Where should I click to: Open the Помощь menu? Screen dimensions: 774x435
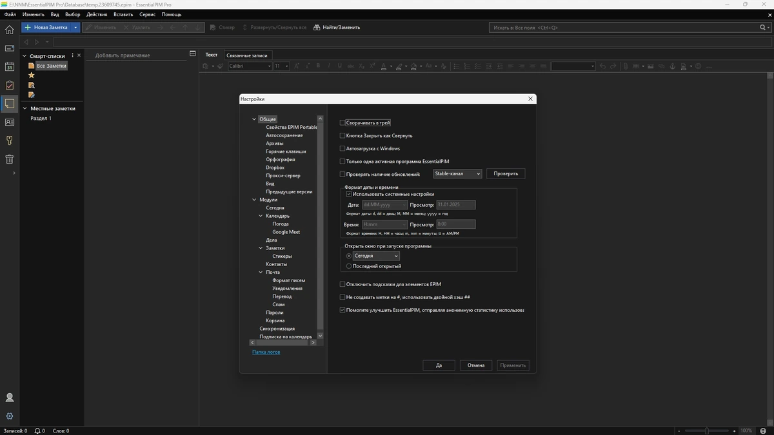[x=171, y=14]
